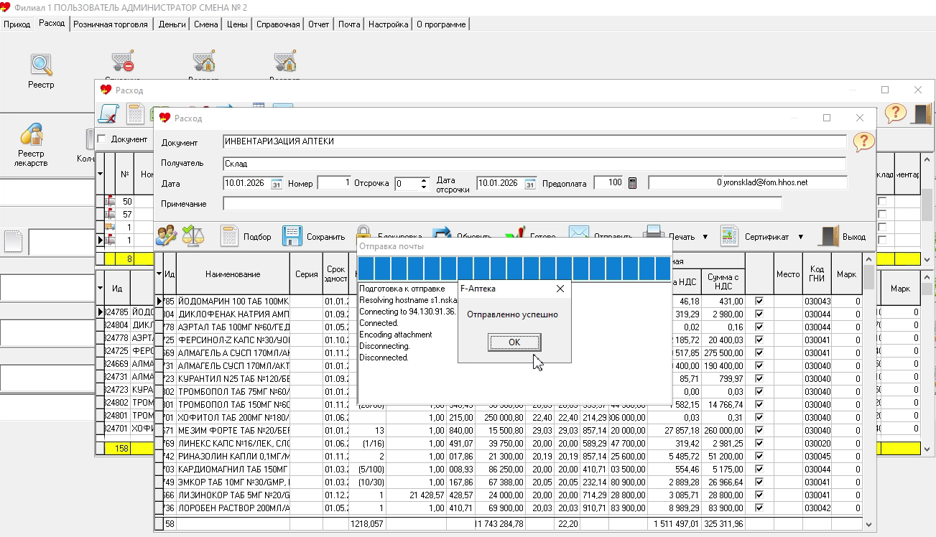The width and height of the screenshot is (936, 537).
Task: Click the Реестр magnifier icon
Action: click(41, 65)
